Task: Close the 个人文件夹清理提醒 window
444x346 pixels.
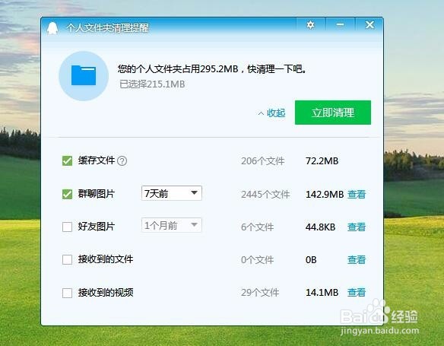Action: [x=369, y=25]
